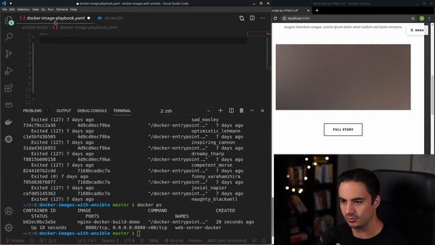The width and height of the screenshot is (435, 245).
Task: Switch to the OUTPUT panel tab
Action: click(x=64, y=111)
